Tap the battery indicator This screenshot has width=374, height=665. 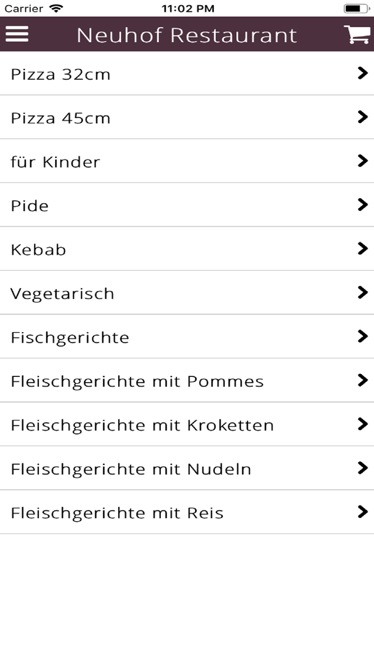click(355, 8)
